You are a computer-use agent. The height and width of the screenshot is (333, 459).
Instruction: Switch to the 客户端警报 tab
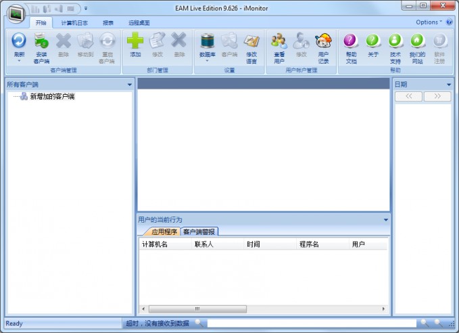click(199, 231)
